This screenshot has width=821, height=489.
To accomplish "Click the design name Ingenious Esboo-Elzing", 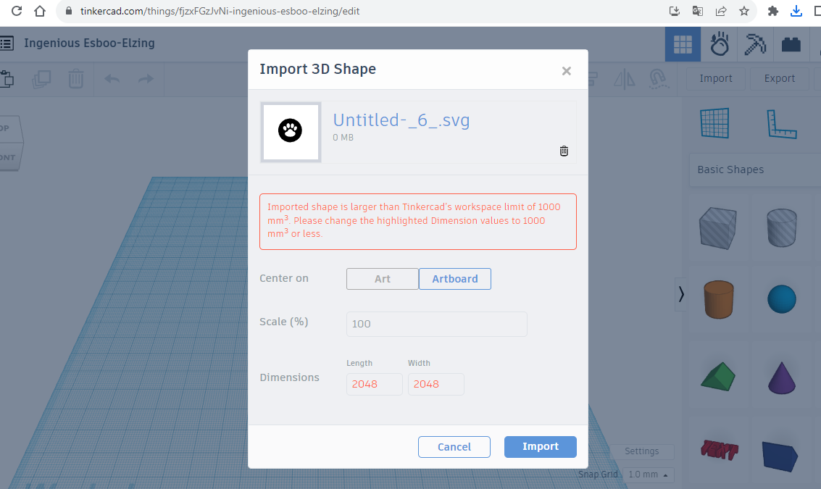I will pyautogui.click(x=90, y=43).
